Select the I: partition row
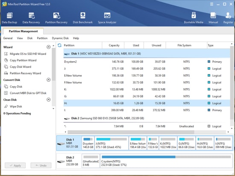 coord(147,110)
